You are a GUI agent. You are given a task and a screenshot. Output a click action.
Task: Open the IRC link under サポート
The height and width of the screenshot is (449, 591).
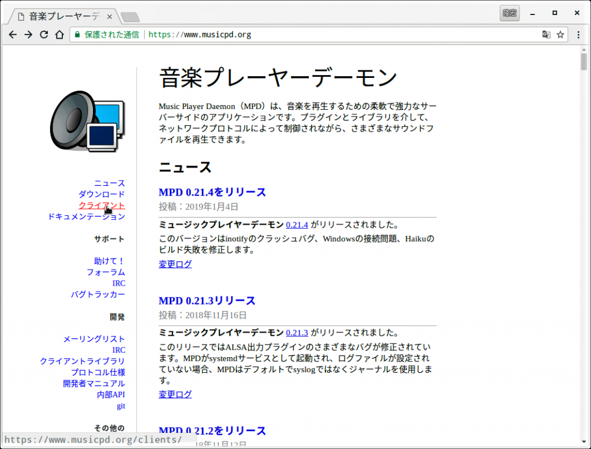point(119,283)
